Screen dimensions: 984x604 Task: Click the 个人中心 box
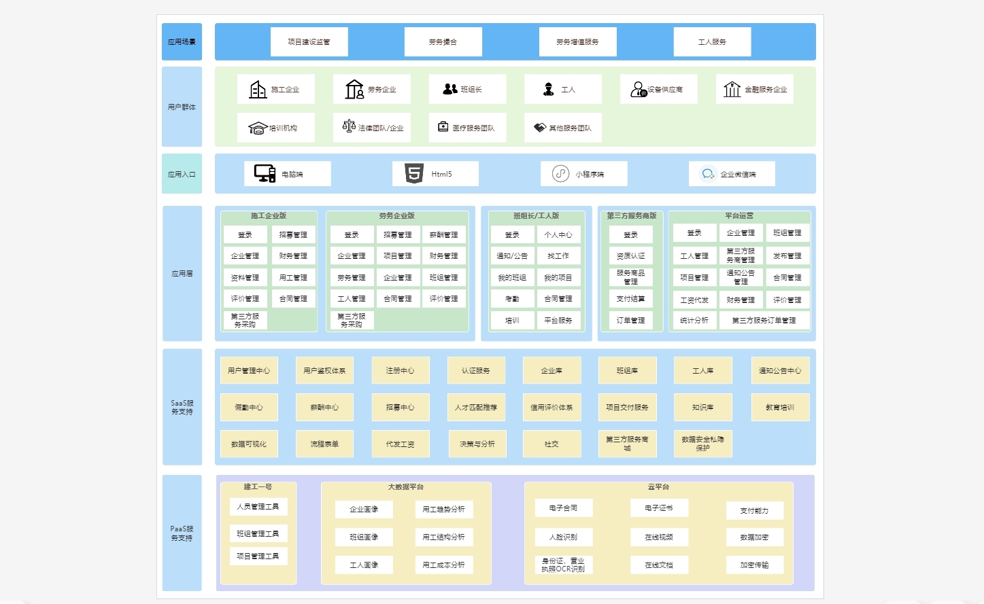[558, 234]
